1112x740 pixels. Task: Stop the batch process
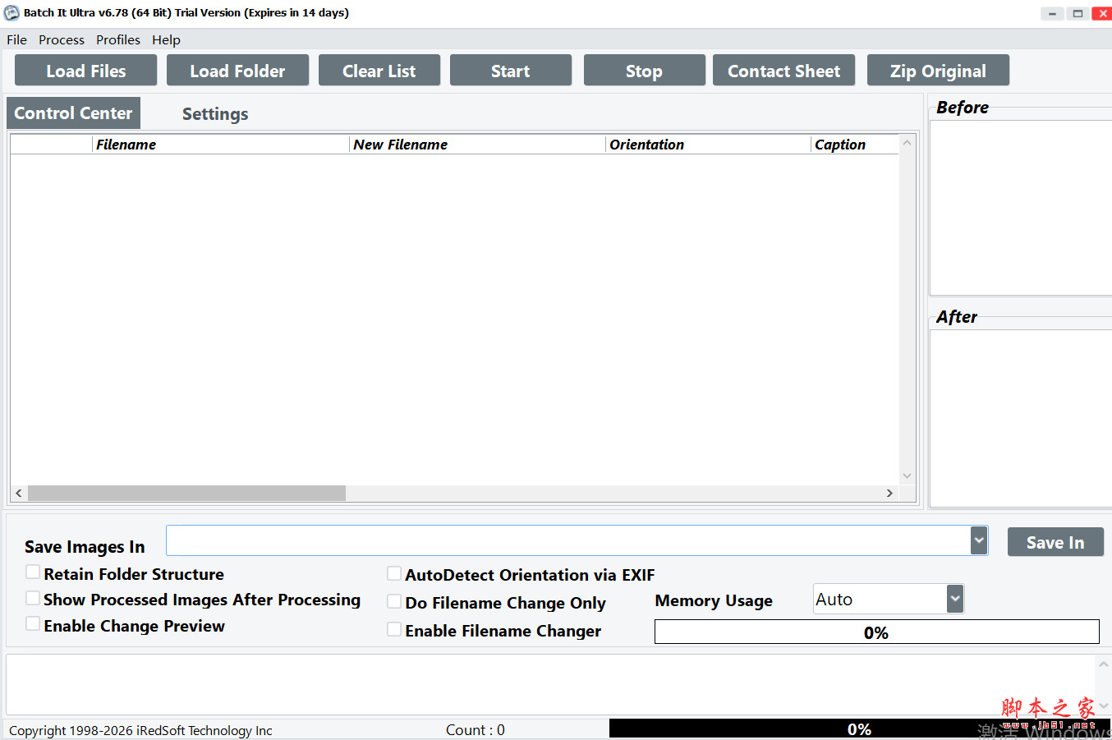click(645, 71)
